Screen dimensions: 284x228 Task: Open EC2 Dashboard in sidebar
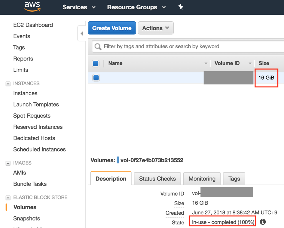33,25
